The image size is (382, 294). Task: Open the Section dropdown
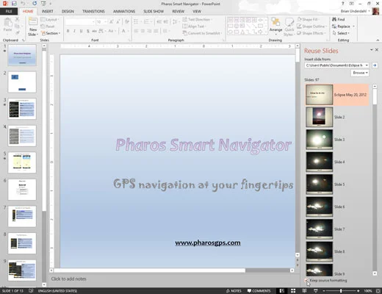pos(51,33)
